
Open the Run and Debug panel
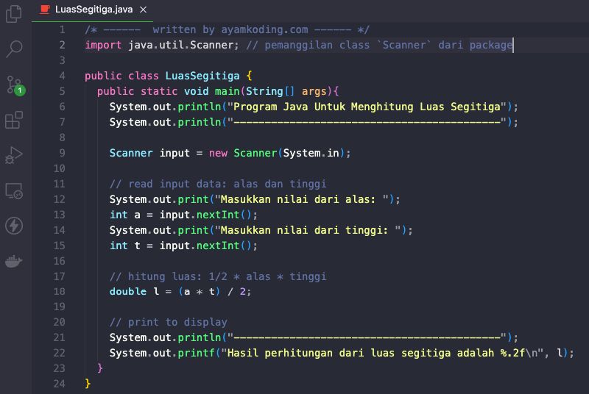pos(14,155)
